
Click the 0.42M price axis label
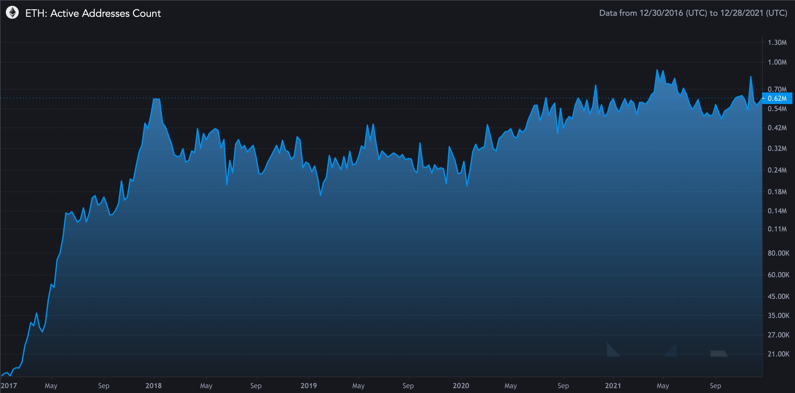[777, 128]
